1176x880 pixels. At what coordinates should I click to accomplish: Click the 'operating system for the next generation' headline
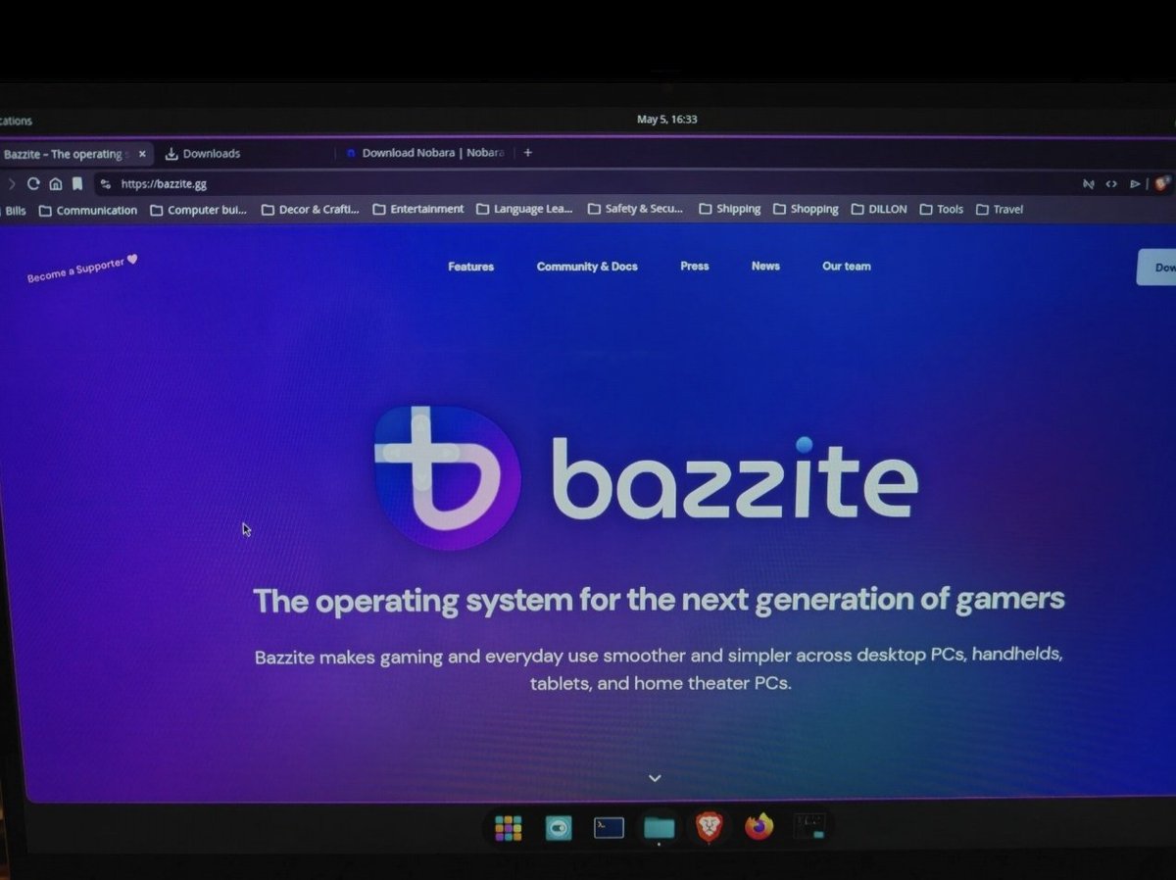tap(659, 599)
